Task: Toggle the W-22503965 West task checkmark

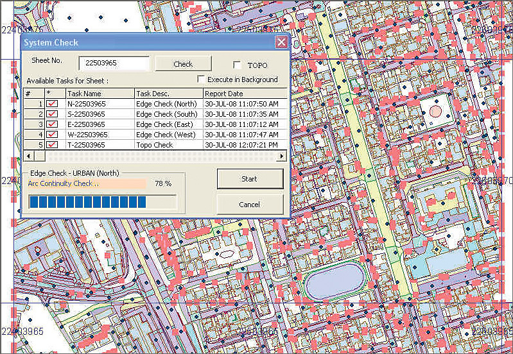Action: 52,134
